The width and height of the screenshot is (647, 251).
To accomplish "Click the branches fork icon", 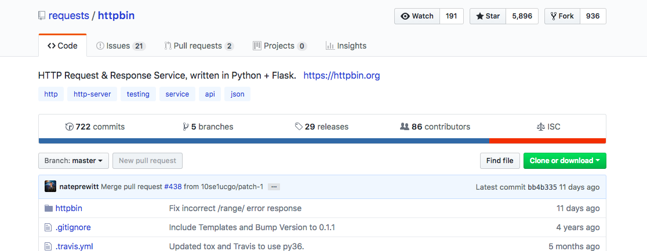I will pyautogui.click(x=186, y=127).
